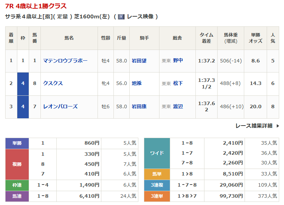Open jockey 岩田康's page

[139, 106]
